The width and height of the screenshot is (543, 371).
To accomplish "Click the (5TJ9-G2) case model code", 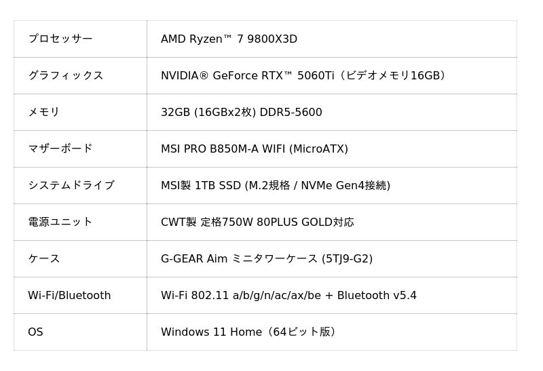I will tap(347, 259).
